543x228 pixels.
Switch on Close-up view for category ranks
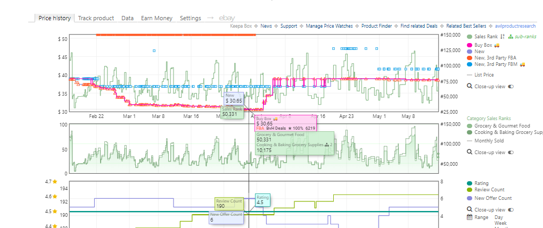click(511, 152)
